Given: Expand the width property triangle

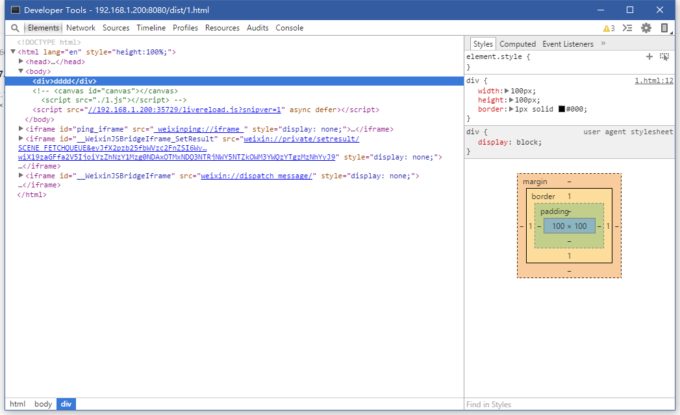Looking at the screenshot, I should pyautogui.click(x=507, y=91).
